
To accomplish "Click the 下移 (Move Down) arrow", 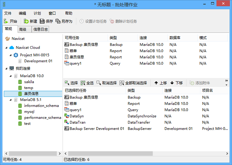I will pos(172,83).
